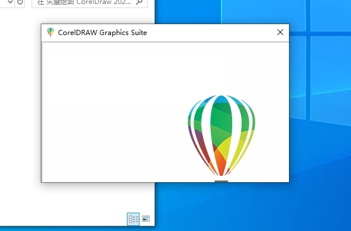Close the CorelDRAW Graphics Suite window

[280, 33]
